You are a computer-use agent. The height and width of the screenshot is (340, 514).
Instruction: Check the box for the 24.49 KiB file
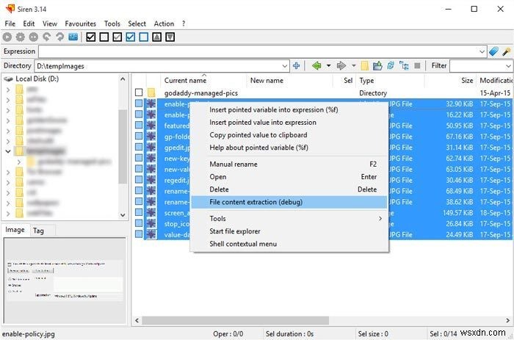pyautogui.click(x=139, y=234)
